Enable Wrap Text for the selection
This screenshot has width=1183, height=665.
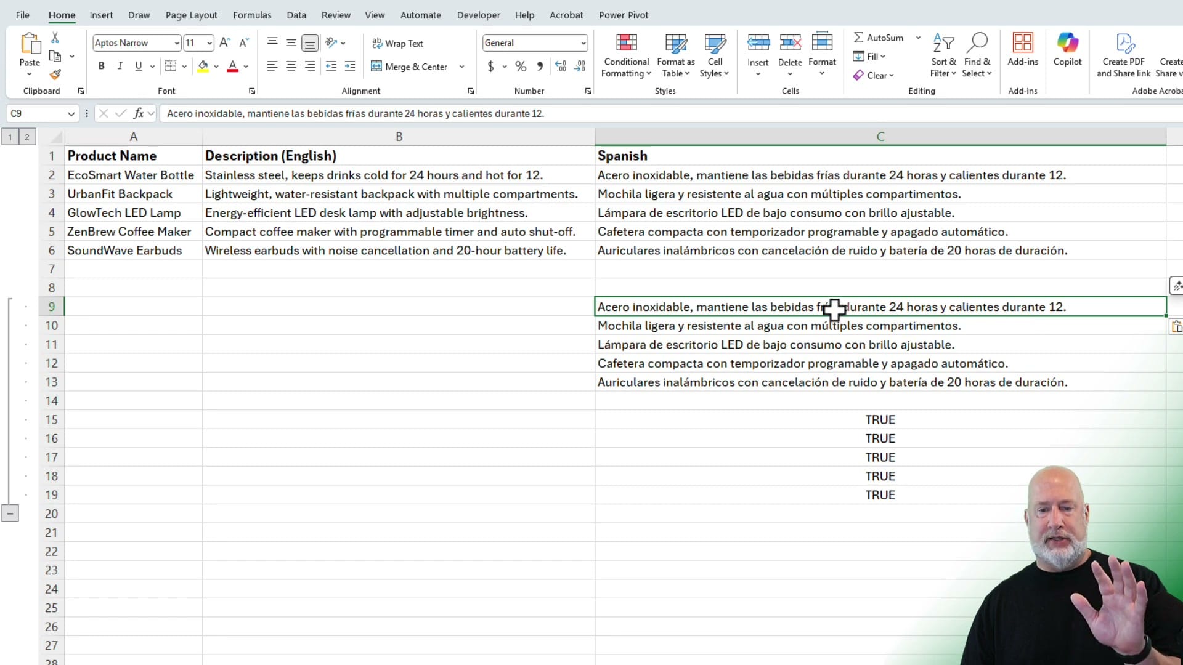397,43
